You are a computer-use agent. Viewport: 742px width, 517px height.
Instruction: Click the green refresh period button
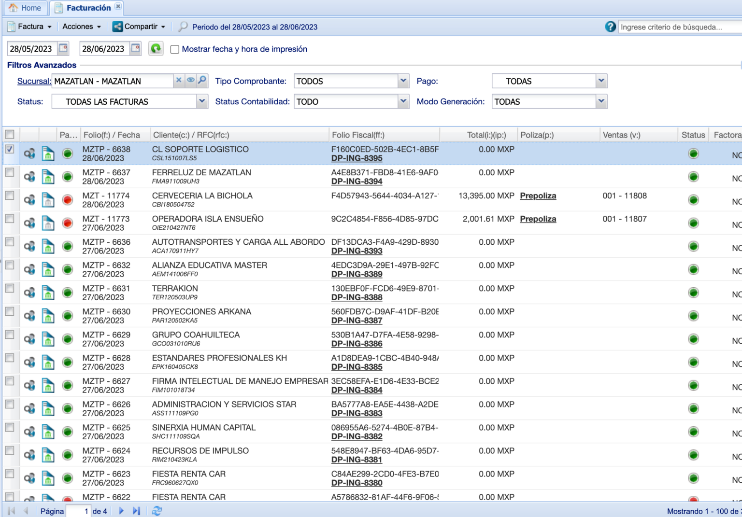pyautogui.click(x=156, y=49)
